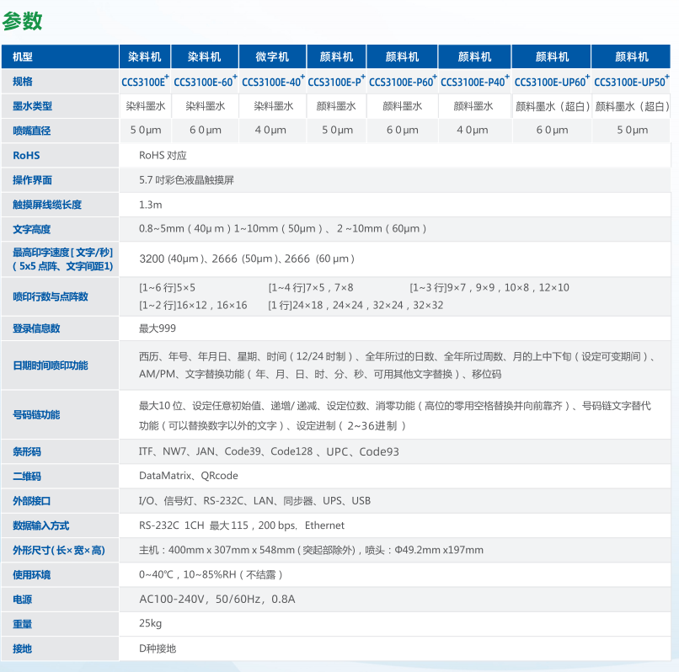This screenshot has width=679, height=672.
Task: Click the 登录信息数 row label
Action: click(x=36, y=328)
